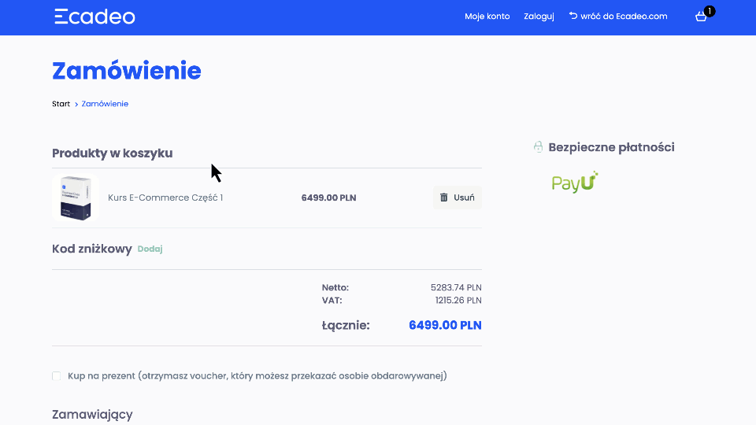
Task: Open Moje konto in top navigation
Action: pyautogui.click(x=487, y=17)
